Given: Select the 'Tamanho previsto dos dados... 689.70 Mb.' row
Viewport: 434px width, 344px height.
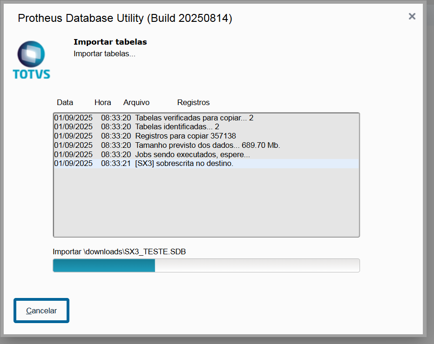Looking at the screenshot, I should tap(206, 145).
